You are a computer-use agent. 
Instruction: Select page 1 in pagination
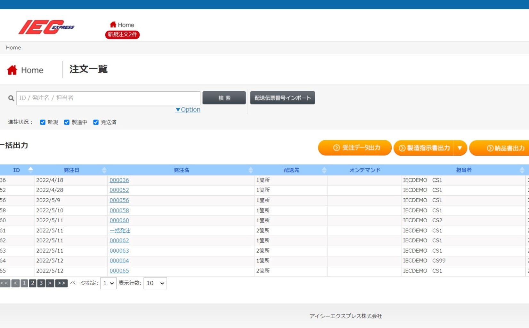click(24, 283)
